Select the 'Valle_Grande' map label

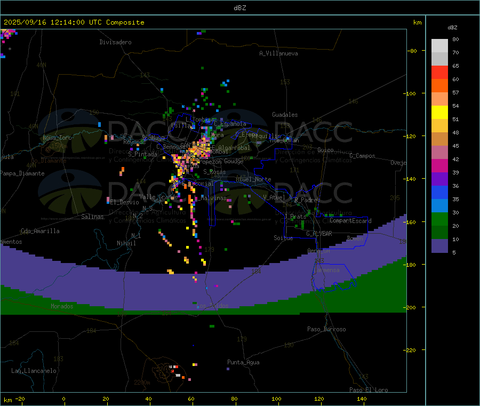(x=158, y=197)
